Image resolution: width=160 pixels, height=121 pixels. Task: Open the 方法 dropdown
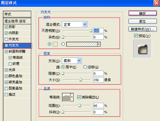72,61
